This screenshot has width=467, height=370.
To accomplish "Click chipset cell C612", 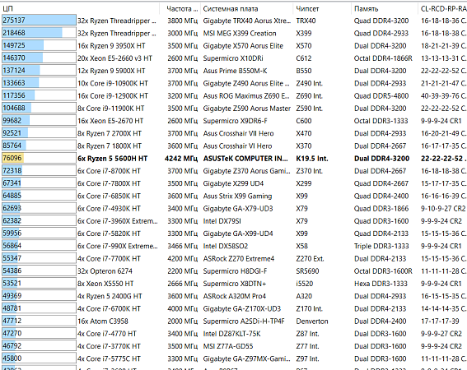I will [x=304, y=58].
